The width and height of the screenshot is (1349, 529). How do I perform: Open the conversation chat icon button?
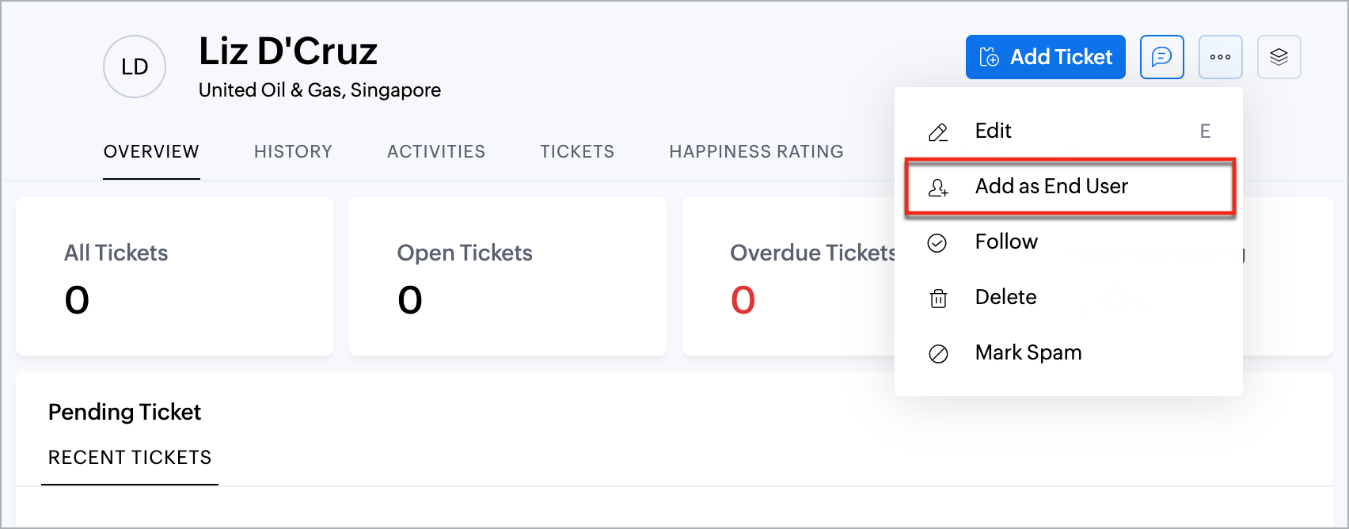point(1161,57)
